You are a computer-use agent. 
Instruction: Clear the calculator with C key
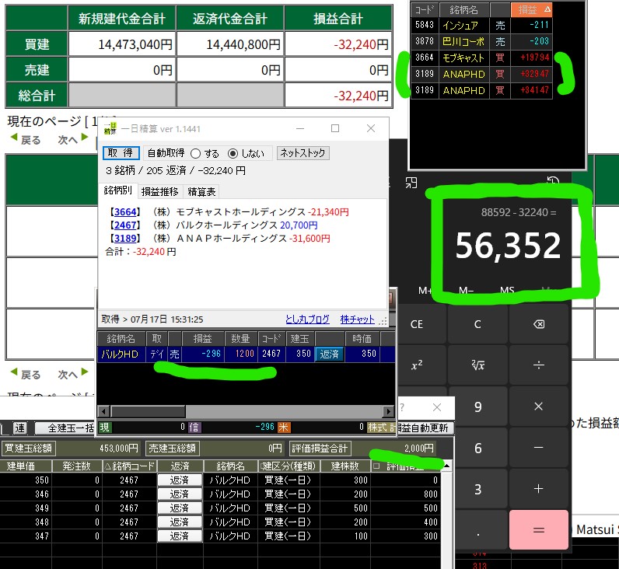(x=477, y=324)
